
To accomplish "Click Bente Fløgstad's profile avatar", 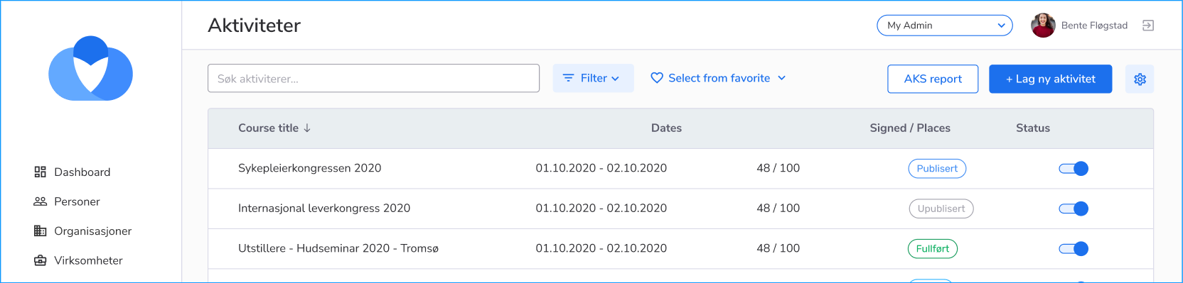I will (x=1043, y=26).
